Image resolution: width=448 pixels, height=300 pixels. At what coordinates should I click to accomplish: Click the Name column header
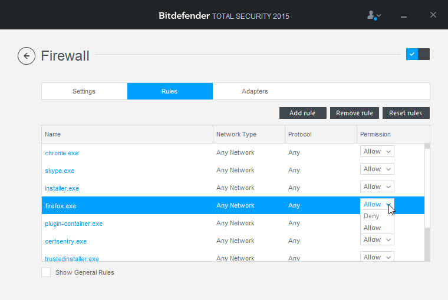pyautogui.click(x=127, y=134)
